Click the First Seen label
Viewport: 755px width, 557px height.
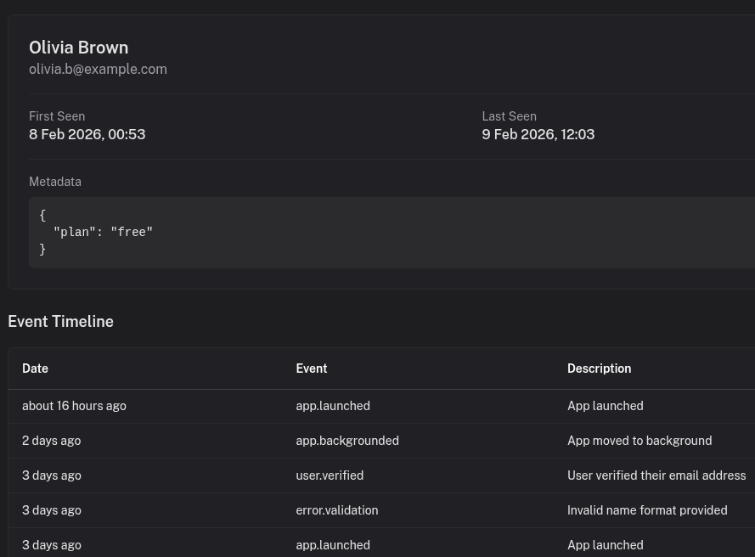click(x=57, y=116)
